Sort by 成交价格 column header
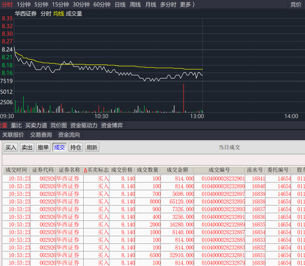Viewport: 305px width, 266px height. tap(122, 170)
